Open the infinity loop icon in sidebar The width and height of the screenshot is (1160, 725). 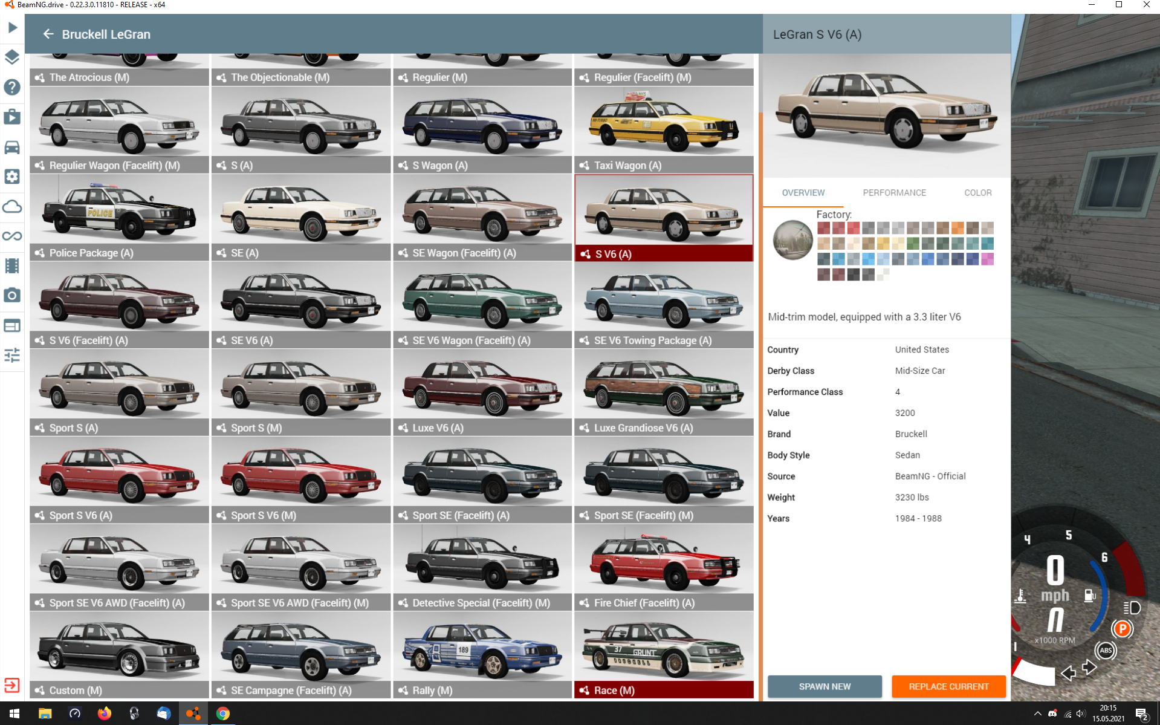coord(12,236)
